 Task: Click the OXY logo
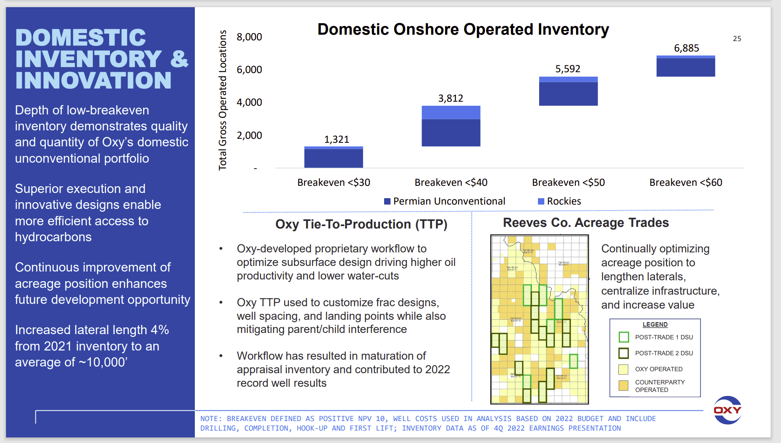(727, 410)
